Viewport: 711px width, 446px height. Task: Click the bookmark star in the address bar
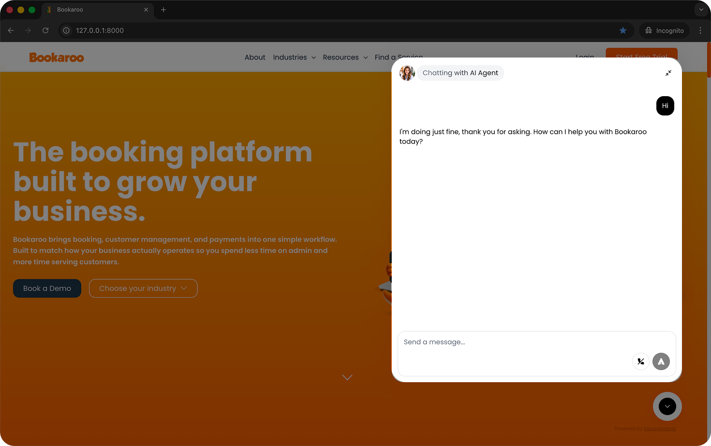pos(622,30)
